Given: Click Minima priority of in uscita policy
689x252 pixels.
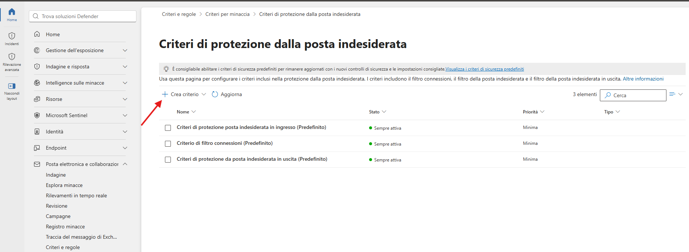Looking at the screenshot, I should click(x=530, y=159).
